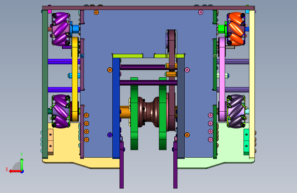The image size is (297, 193).
Task: Click the green Y axis arrow of the triad
Action: click(x=22, y=164)
